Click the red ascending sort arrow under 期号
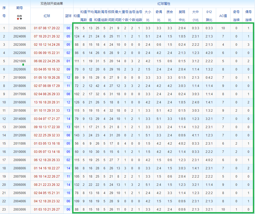Screen dimensions: 255x214 click(x=18, y=19)
